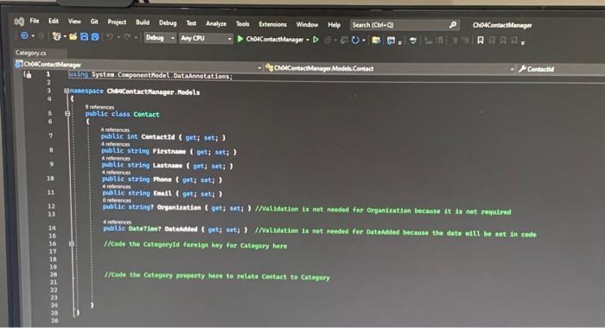The height and width of the screenshot is (328, 605).
Task: Click the Hot Reload flame icon
Action: click(328, 40)
